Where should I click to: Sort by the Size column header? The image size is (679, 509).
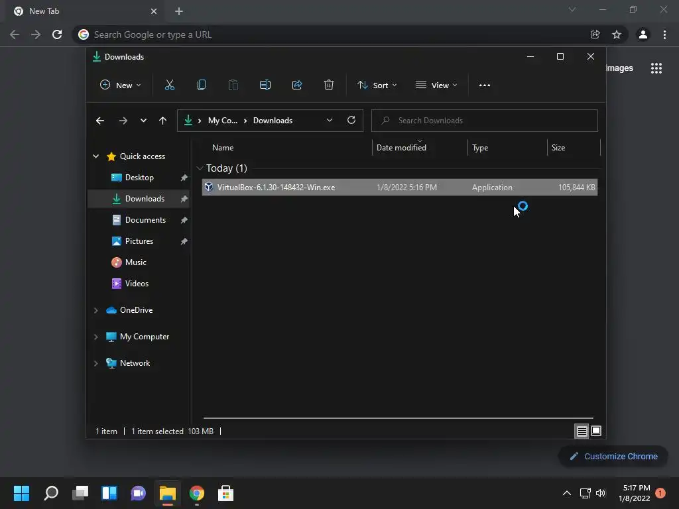[558, 148]
